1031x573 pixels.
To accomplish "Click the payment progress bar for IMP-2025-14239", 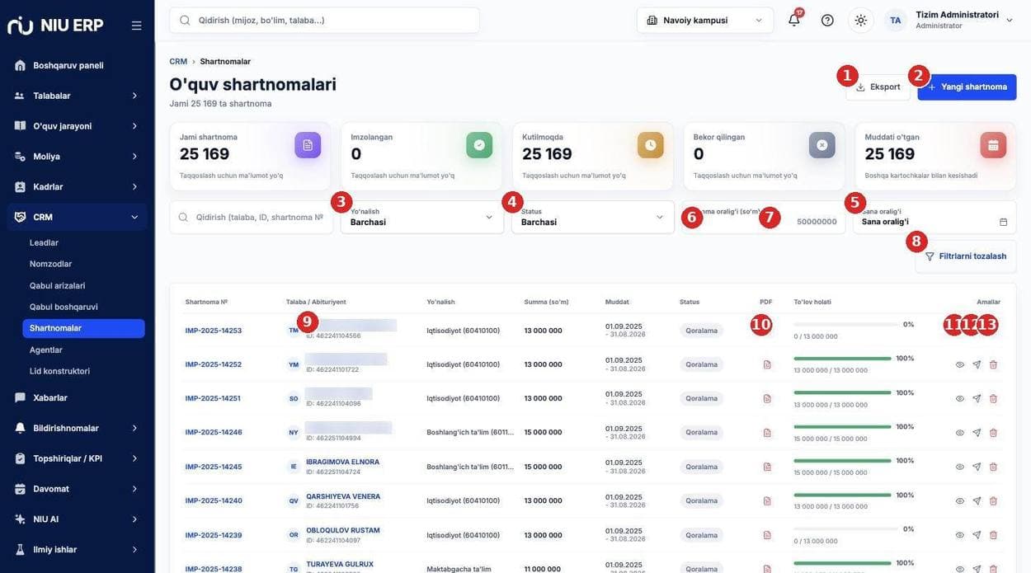I will pos(845,529).
